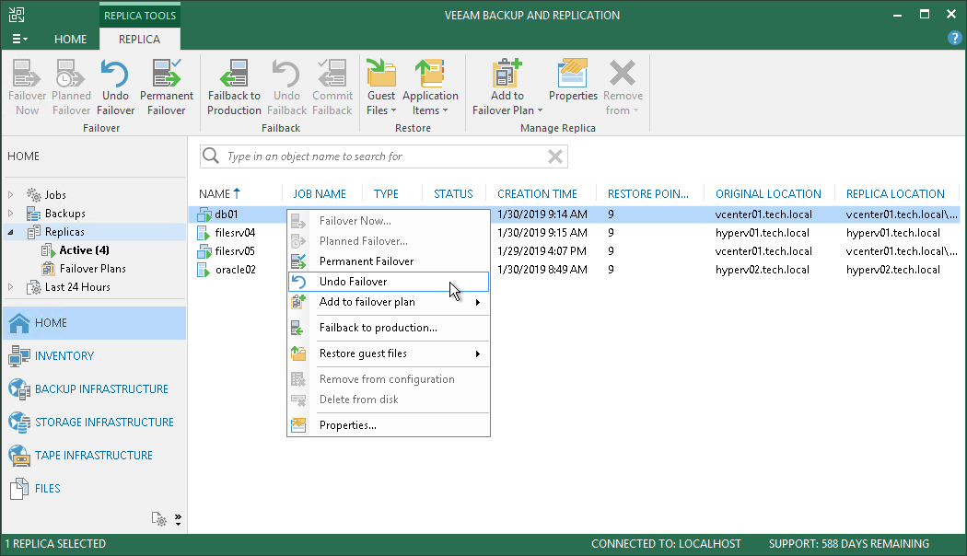The height and width of the screenshot is (556, 967).
Task: Click Undo Failover in the ribbon
Action: click(115, 87)
